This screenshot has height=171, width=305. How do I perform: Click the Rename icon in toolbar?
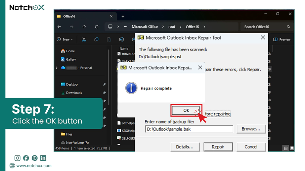tap(121, 40)
